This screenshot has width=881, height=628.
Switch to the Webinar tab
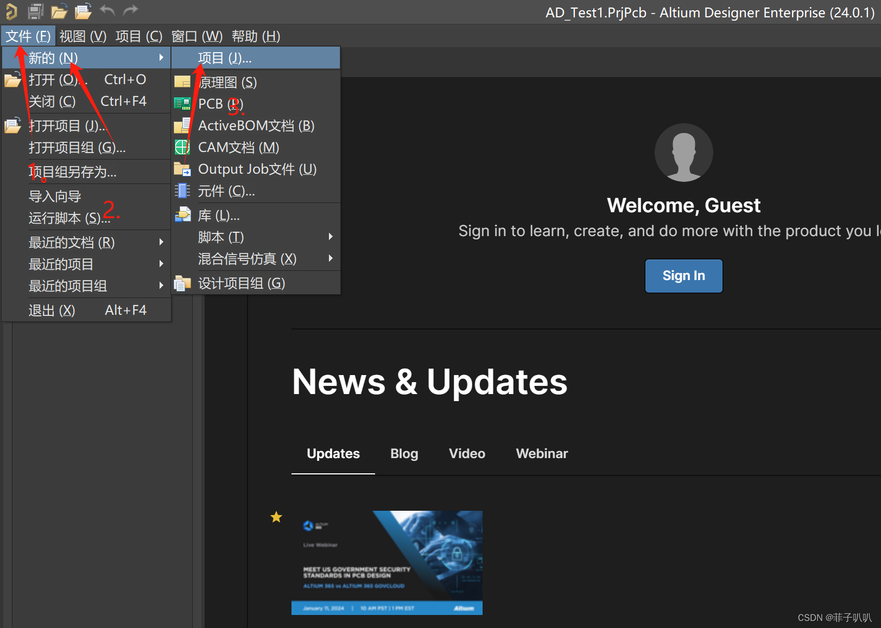click(x=542, y=454)
